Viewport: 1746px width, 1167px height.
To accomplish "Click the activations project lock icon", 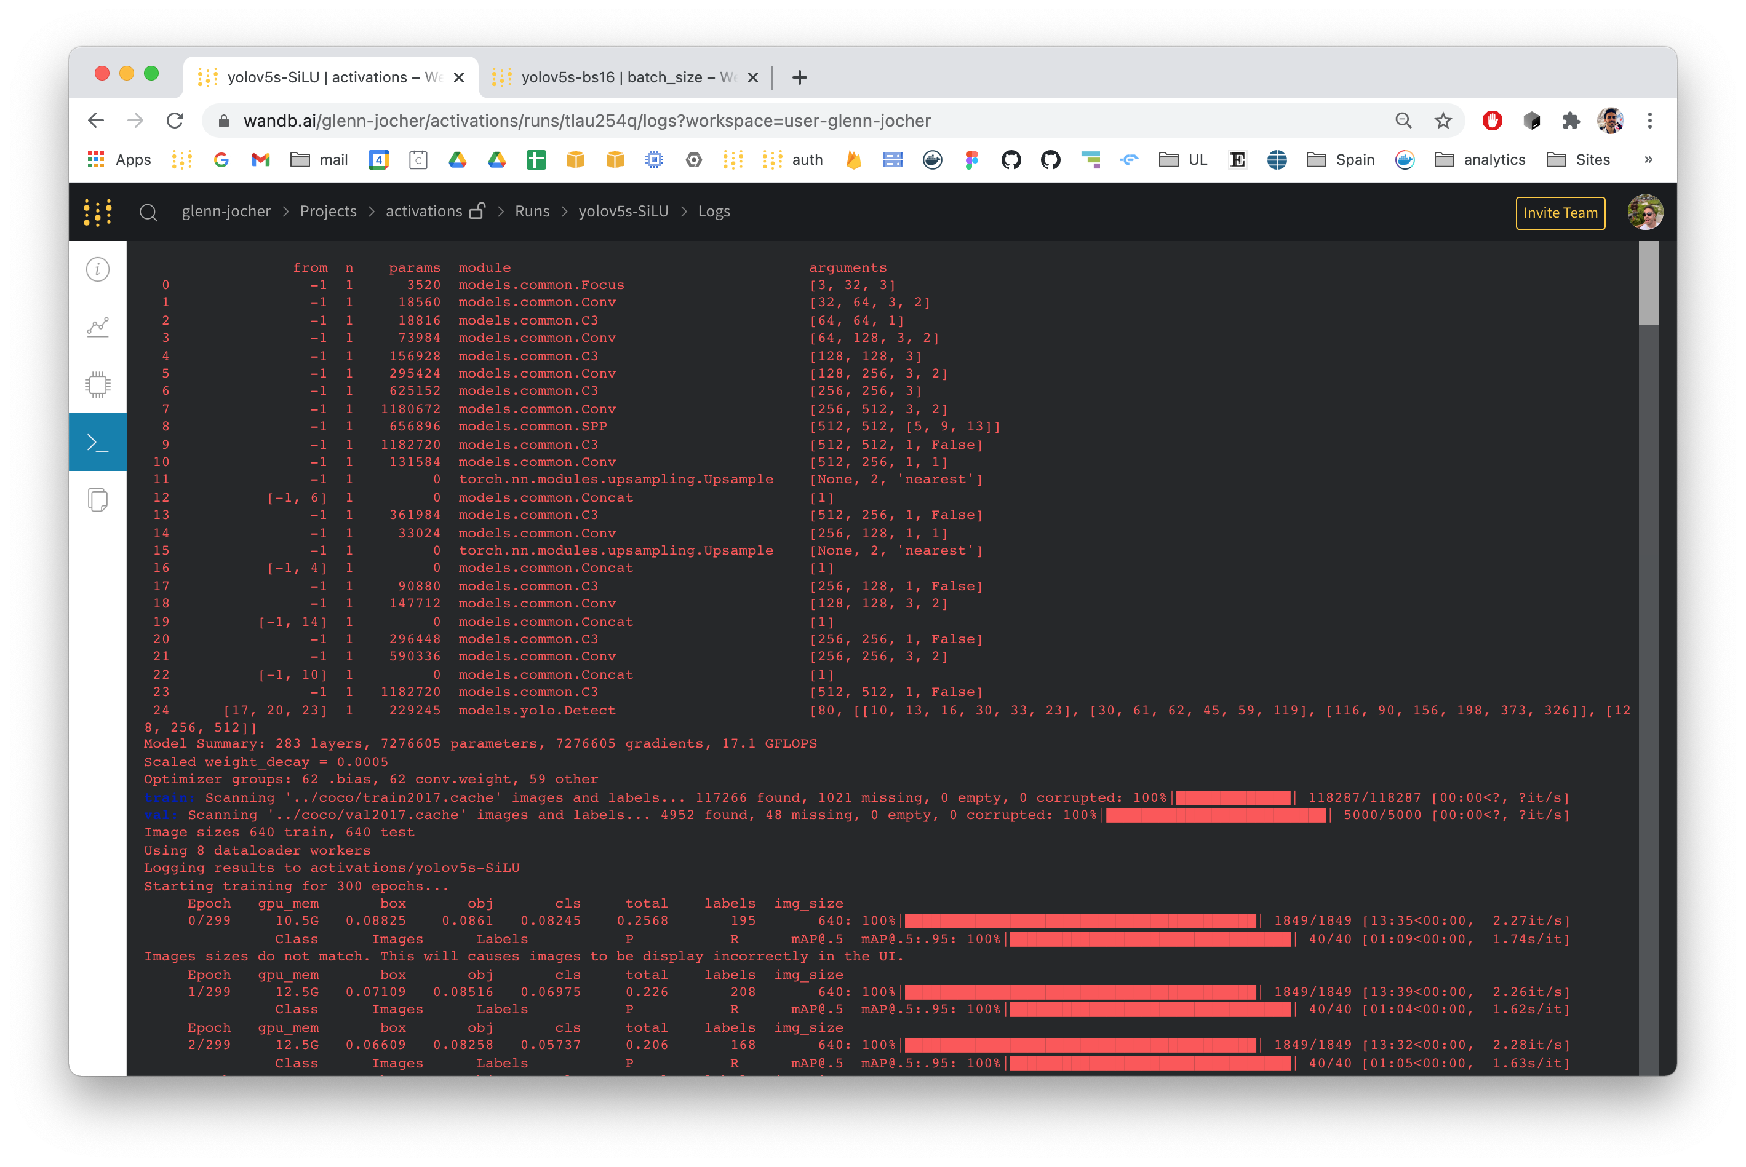I will (477, 212).
